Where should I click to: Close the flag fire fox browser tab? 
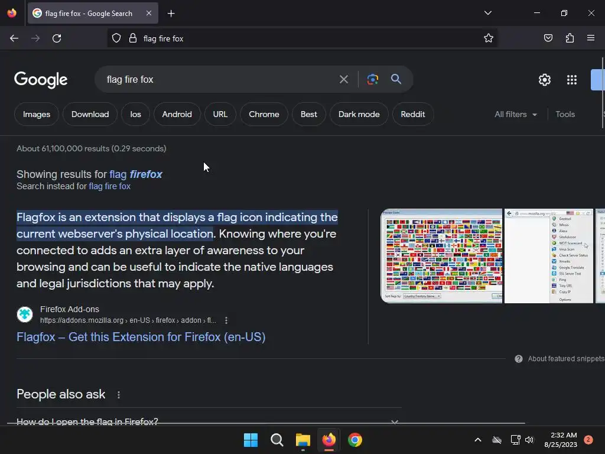pos(149,13)
